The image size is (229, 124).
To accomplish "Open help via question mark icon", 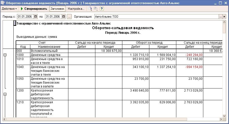I will pos(102,9).
